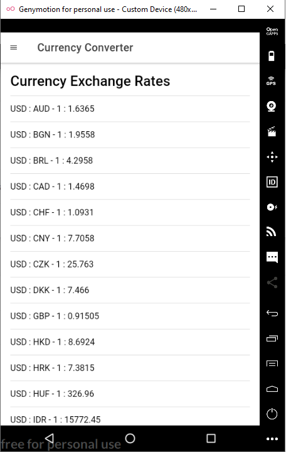Tap the Android recent apps square
This screenshot has height=452, width=286.
coord(211,438)
